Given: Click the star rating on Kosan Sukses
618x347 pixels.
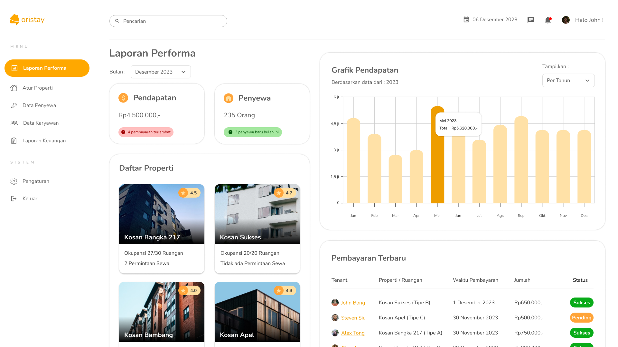Looking at the screenshot, I should pos(285,193).
